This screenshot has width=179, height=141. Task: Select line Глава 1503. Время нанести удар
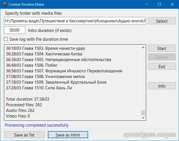click(45, 48)
